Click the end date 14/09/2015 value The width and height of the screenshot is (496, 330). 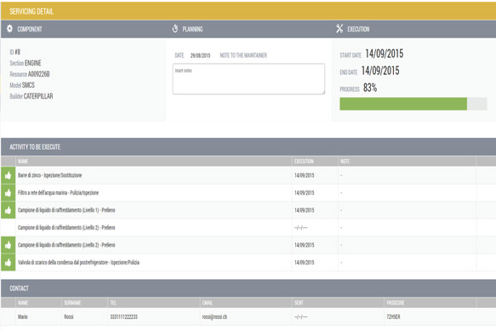coord(380,71)
